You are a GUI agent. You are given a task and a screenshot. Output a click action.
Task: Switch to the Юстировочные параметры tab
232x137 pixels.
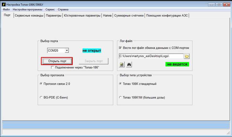coord(82,15)
